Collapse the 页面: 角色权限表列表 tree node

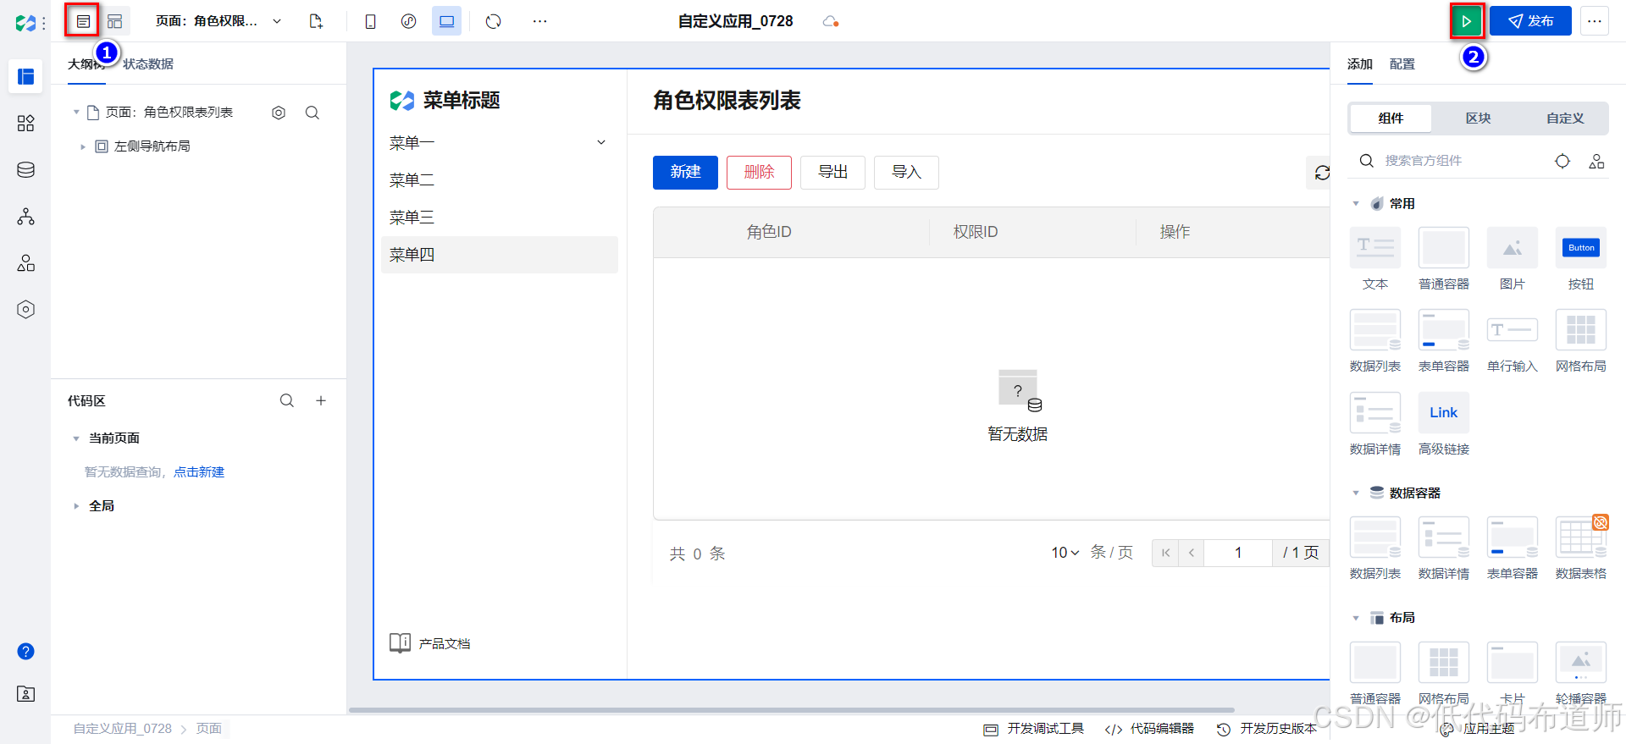point(76,112)
